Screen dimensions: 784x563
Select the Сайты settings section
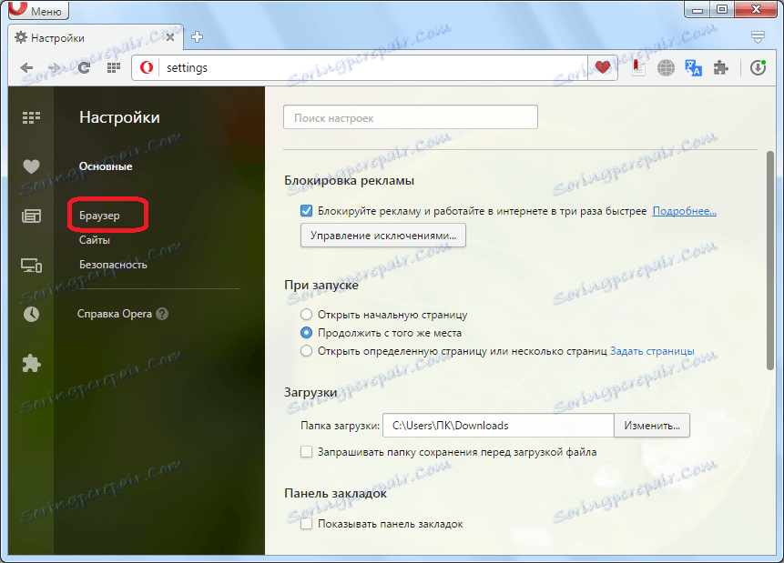tap(95, 240)
